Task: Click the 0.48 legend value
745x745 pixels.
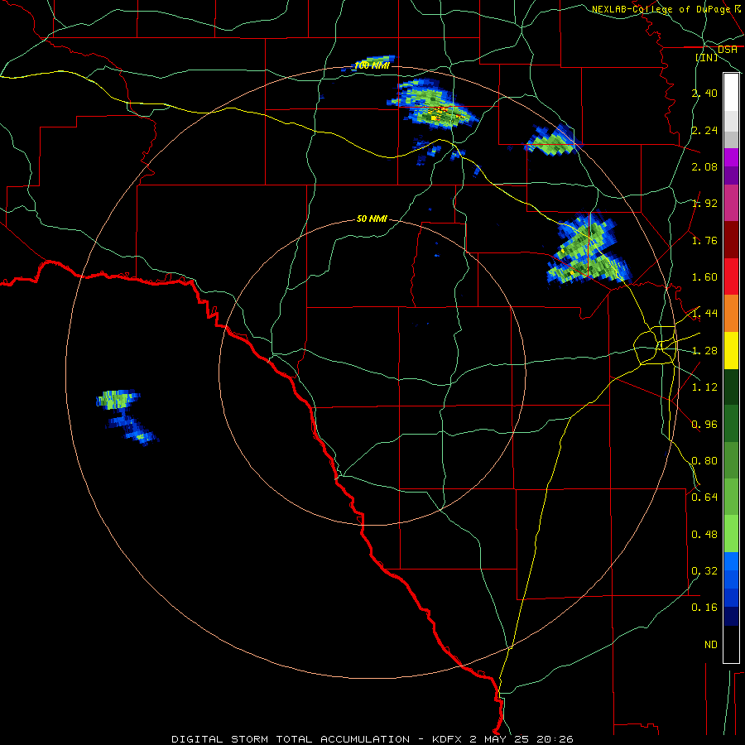Action: tap(704, 535)
